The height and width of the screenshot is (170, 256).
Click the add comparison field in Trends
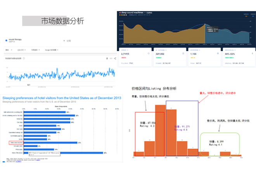click(68, 41)
